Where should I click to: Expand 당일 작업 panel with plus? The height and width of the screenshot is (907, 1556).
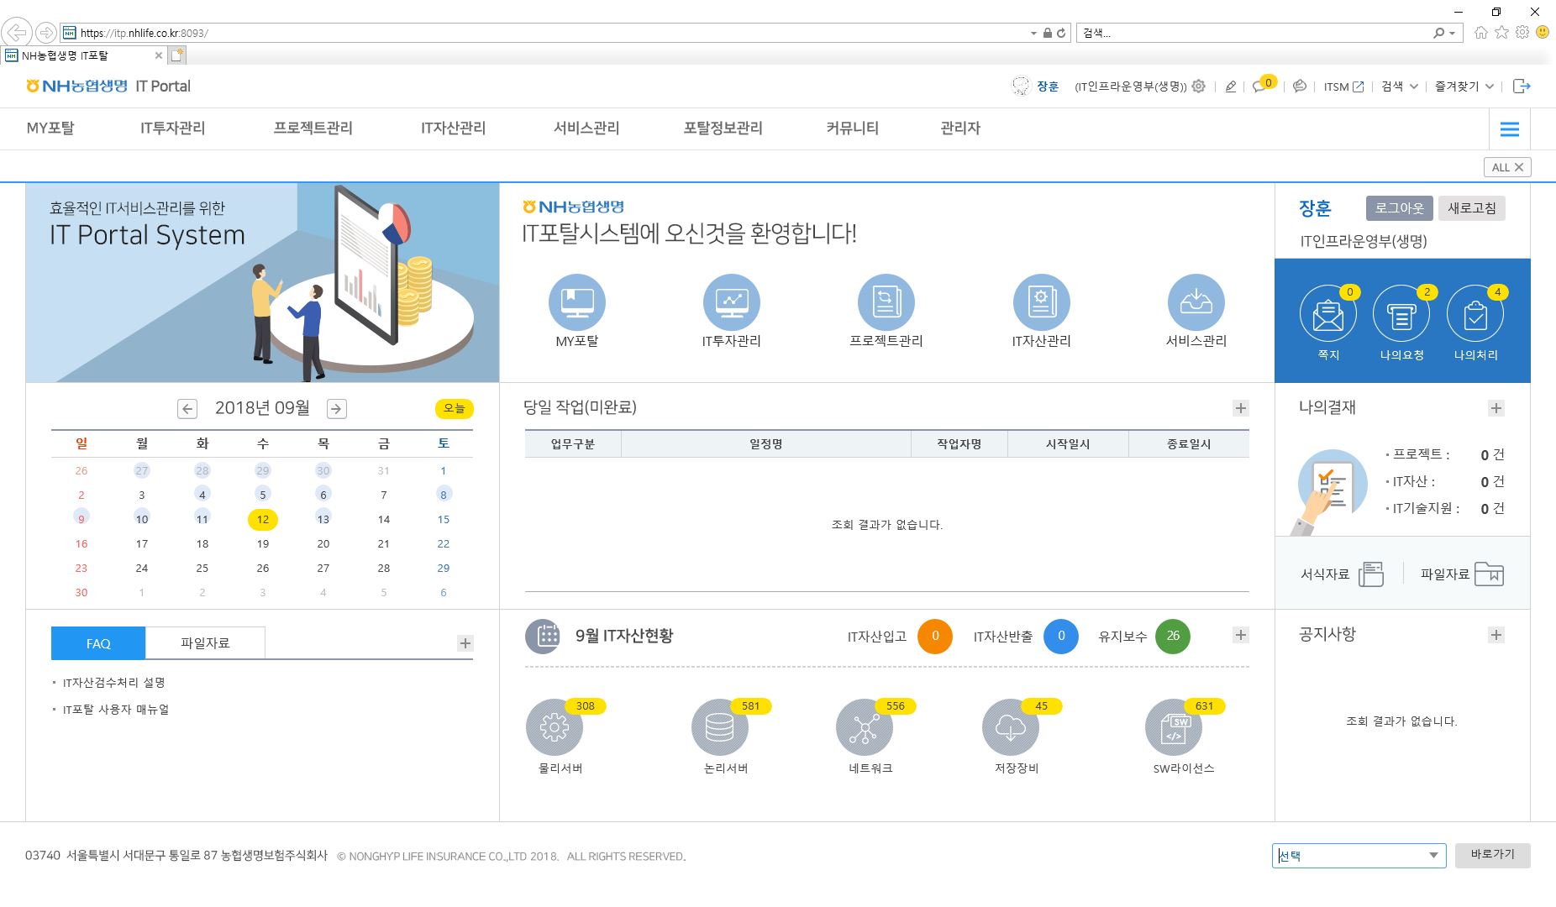coord(1241,408)
